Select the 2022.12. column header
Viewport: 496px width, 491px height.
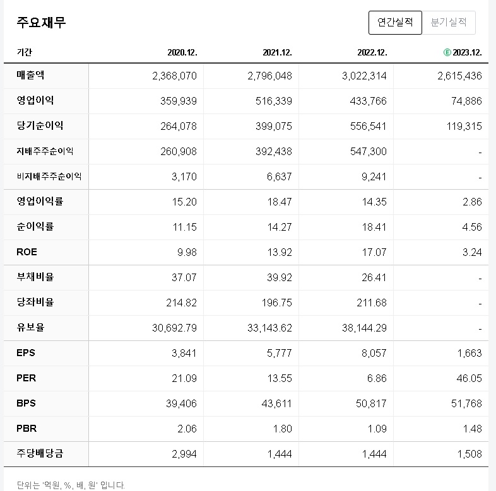(372, 52)
